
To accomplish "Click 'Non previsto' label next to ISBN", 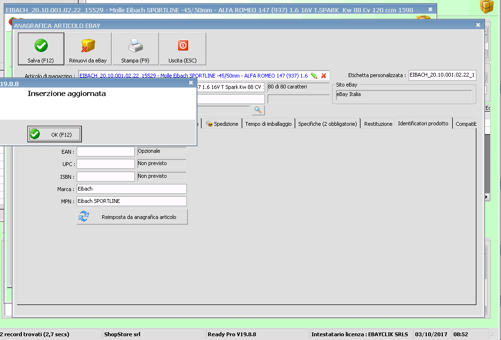I will click(x=162, y=176).
